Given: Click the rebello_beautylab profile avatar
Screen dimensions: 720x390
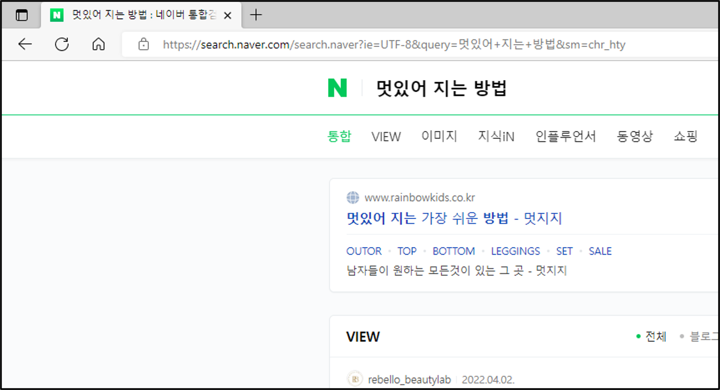Looking at the screenshot, I should pyautogui.click(x=355, y=379).
